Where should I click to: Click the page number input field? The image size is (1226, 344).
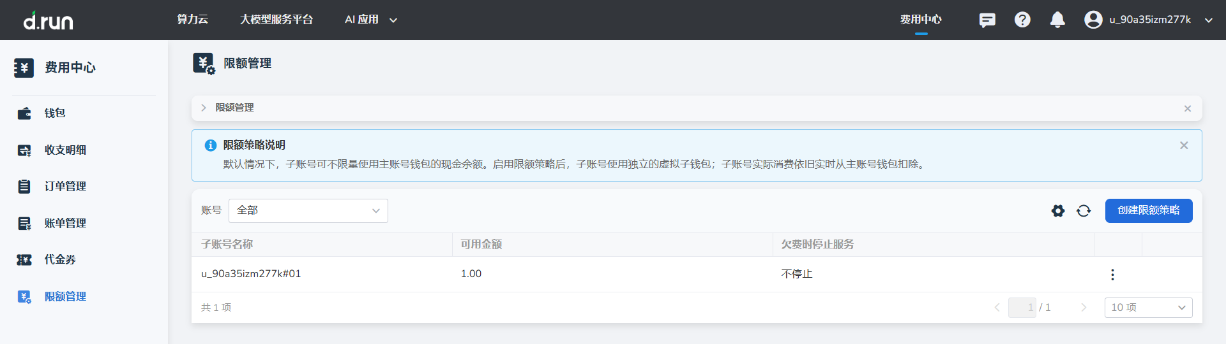point(1022,308)
